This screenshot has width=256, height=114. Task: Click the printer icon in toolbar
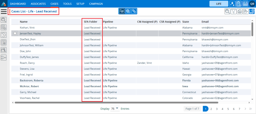[x=240, y=11]
